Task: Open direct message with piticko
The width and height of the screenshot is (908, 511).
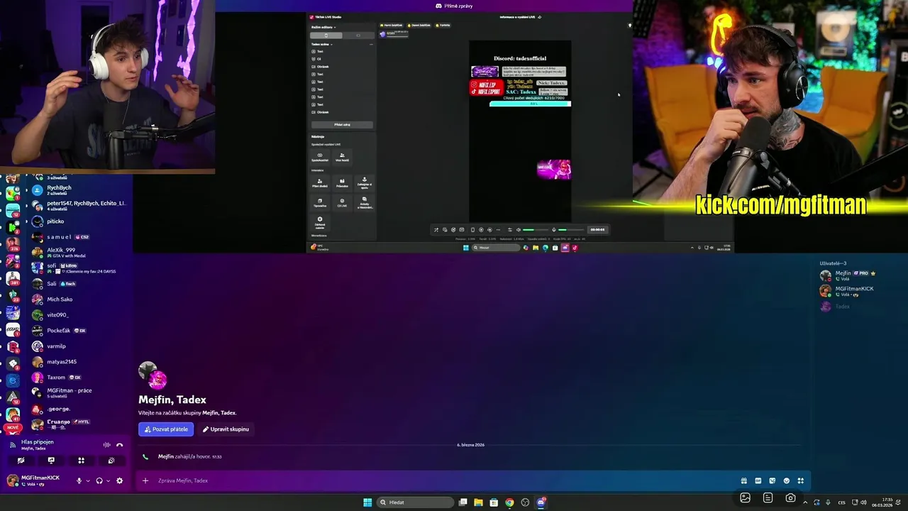Action: [x=79, y=221]
